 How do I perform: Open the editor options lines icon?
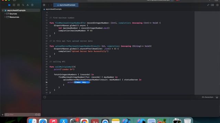212,5
